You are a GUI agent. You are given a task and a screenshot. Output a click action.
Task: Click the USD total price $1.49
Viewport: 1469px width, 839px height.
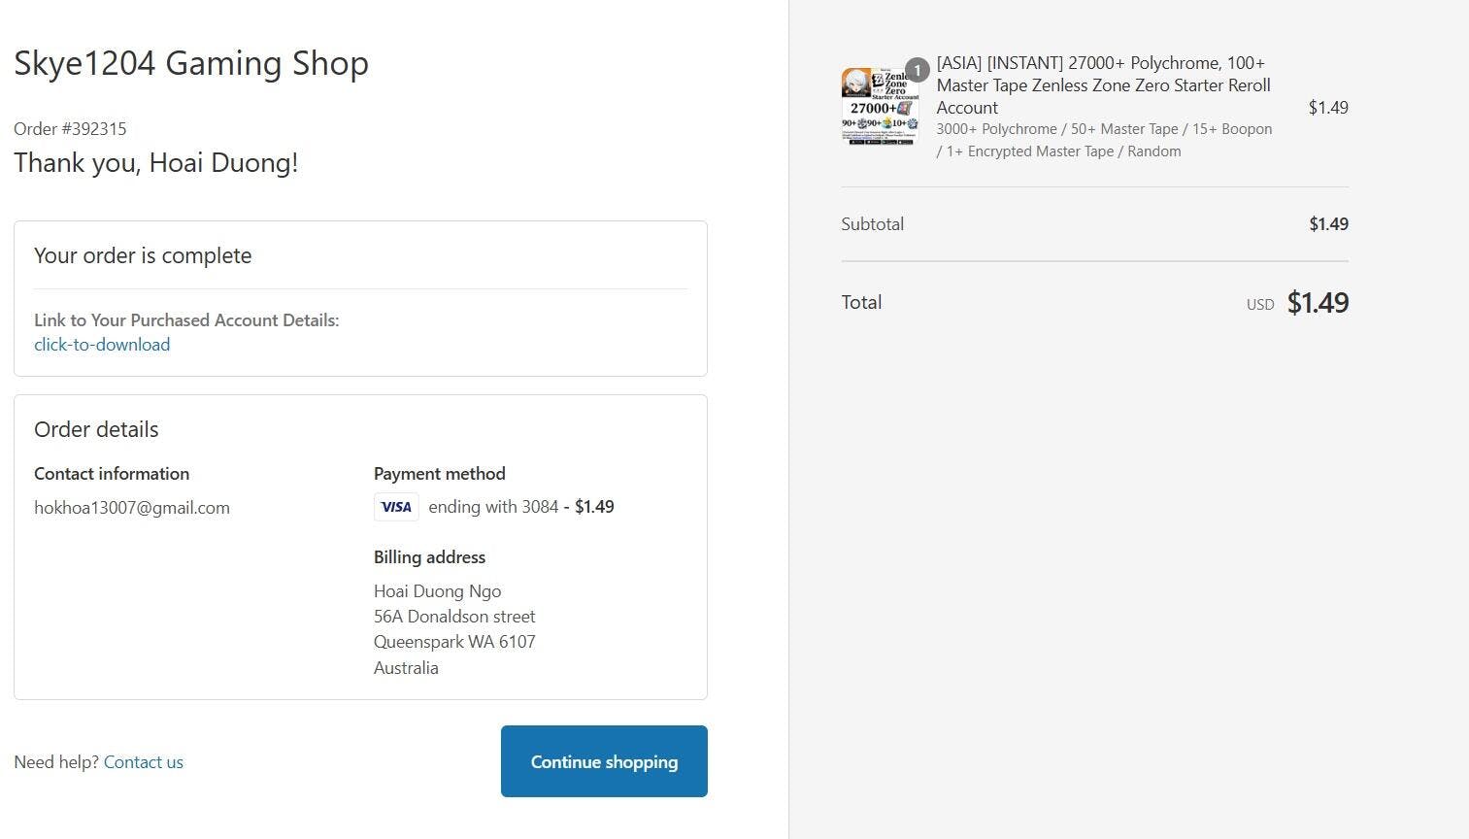pyautogui.click(x=1318, y=303)
